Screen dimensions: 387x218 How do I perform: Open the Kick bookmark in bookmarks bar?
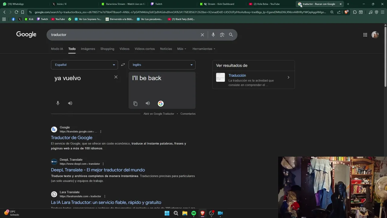tap(29, 19)
